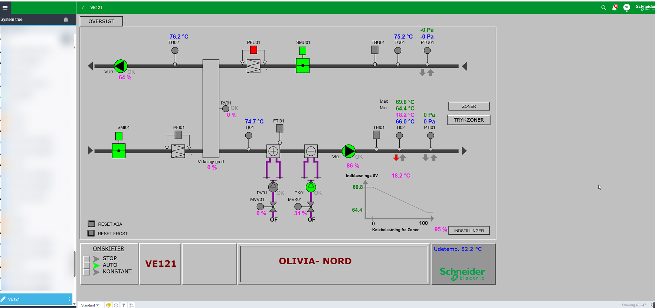
Task: Open the NL user account menu
Action: 626,7
